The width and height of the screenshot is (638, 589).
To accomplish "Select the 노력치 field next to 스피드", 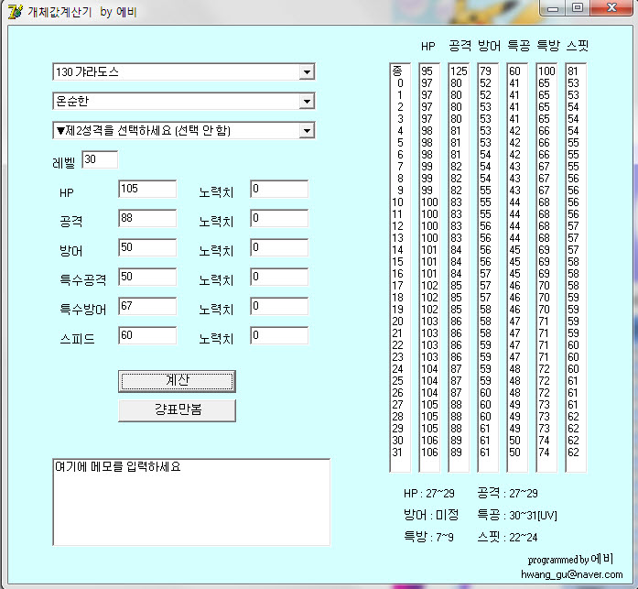I will click(x=278, y=335).
